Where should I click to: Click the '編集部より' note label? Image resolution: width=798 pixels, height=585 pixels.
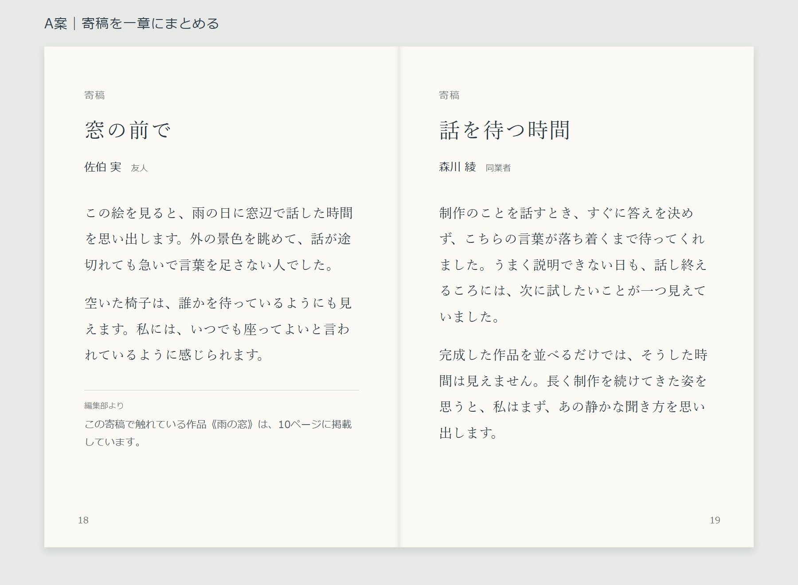(x=104, y=406)
